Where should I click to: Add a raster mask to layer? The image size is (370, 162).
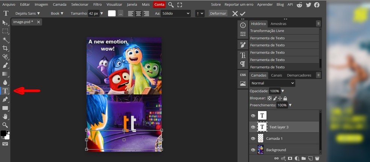290,159
